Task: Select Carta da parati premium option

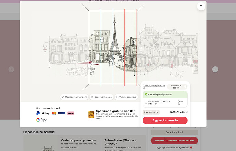Action: 165,95
